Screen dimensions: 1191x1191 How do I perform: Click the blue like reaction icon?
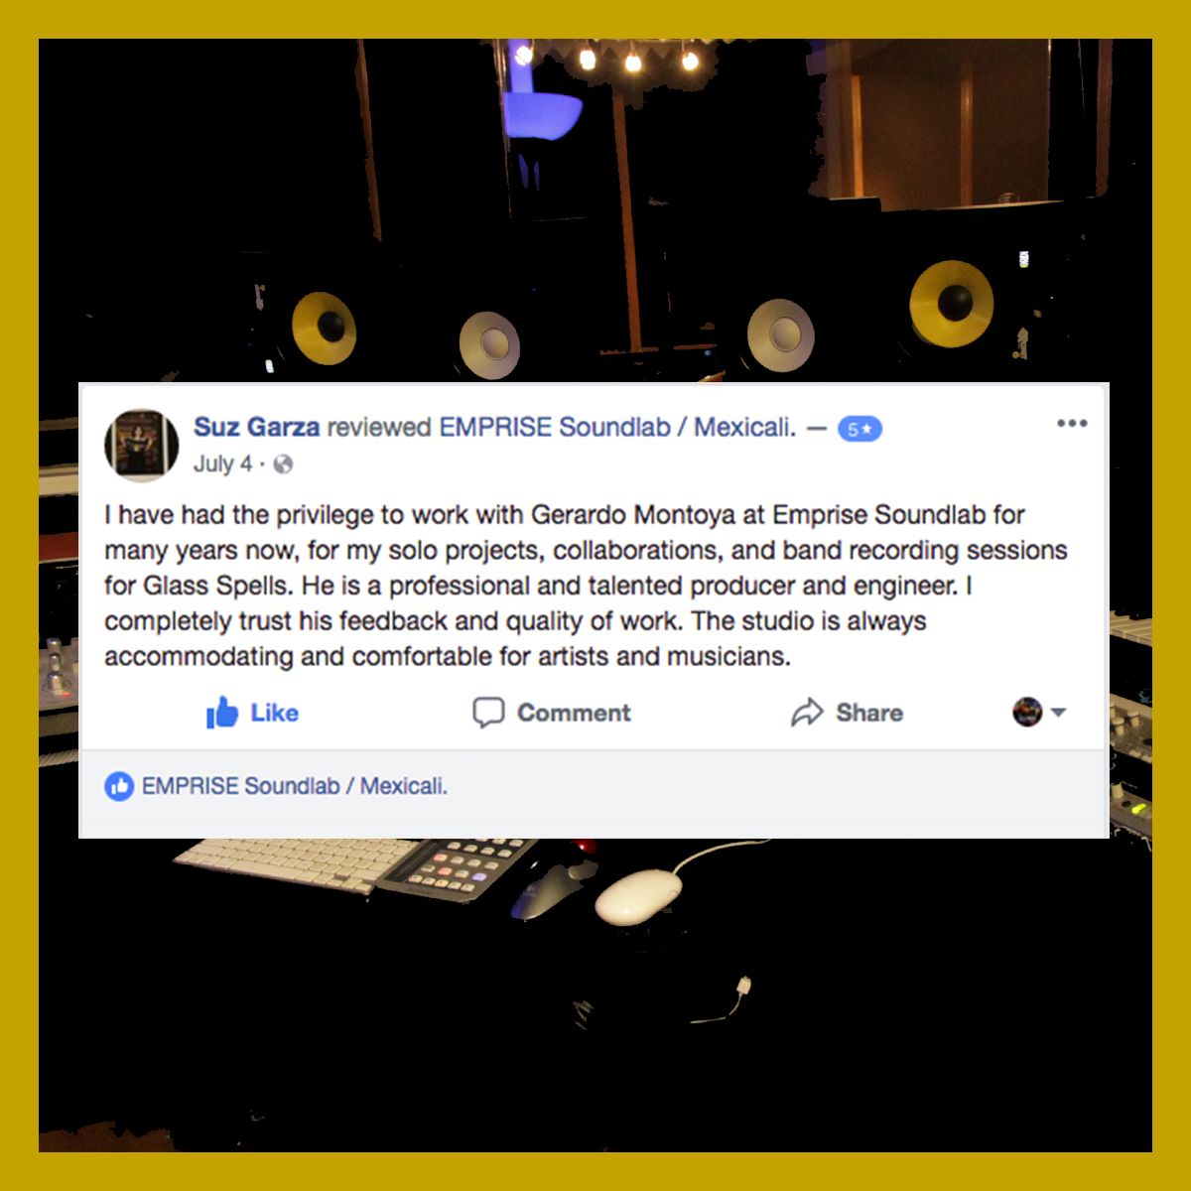tap(119, 786)
